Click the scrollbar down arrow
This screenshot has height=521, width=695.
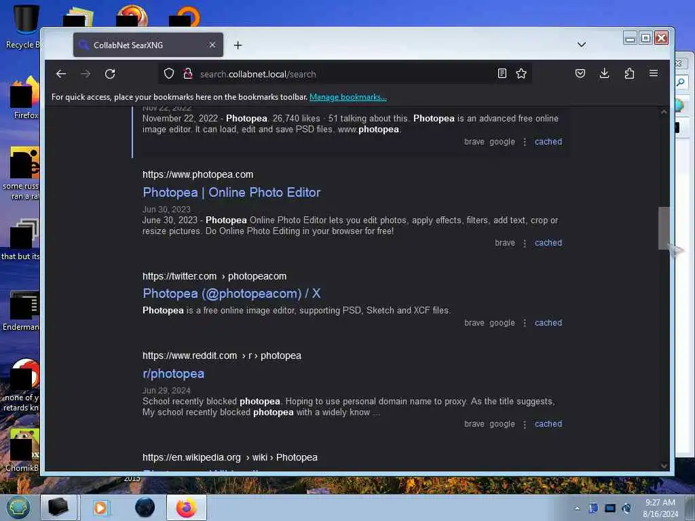(x=664, y=465)
